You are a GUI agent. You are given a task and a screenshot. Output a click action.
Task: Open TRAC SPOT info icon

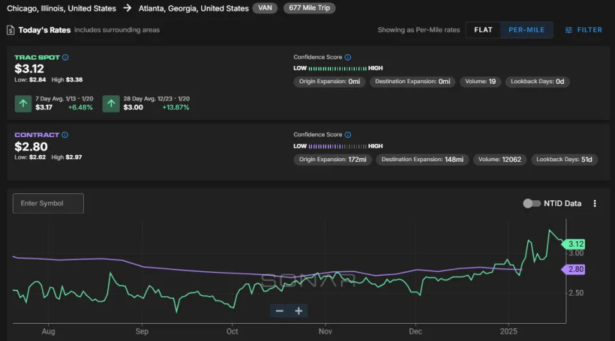point(65,57)
